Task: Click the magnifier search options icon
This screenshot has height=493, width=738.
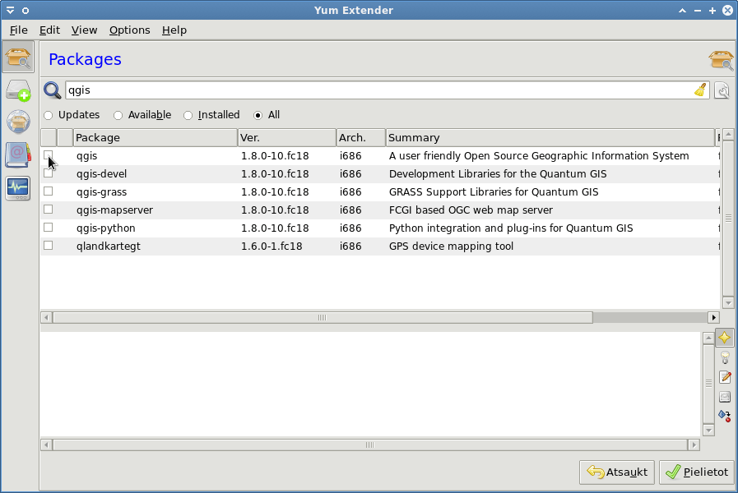Action: tap(52, 90)
